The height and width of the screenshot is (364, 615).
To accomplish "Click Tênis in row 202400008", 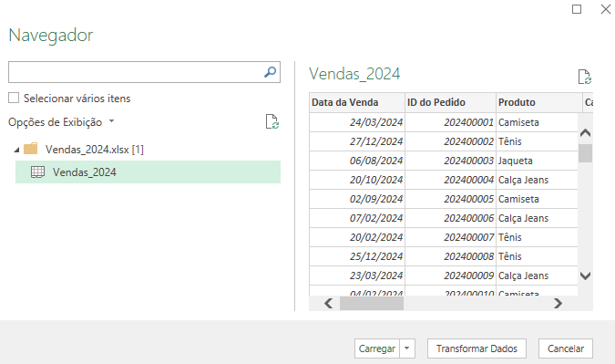I will coord(537,256).
